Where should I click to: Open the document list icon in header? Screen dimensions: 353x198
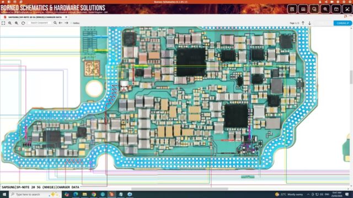coord(292,9)
